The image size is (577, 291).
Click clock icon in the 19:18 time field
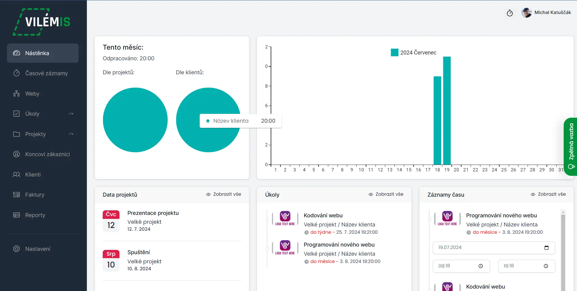(546, 266)
